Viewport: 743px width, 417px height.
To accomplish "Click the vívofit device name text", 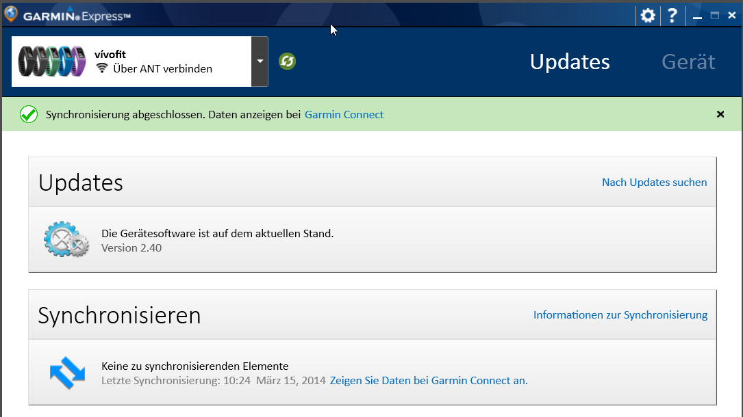I will (110, 55).
